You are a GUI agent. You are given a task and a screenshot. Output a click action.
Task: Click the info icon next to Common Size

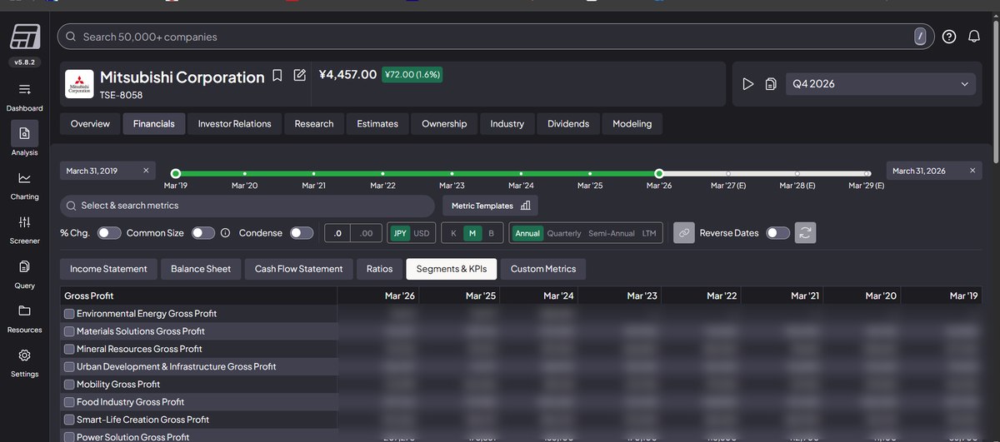click(225, 233)
